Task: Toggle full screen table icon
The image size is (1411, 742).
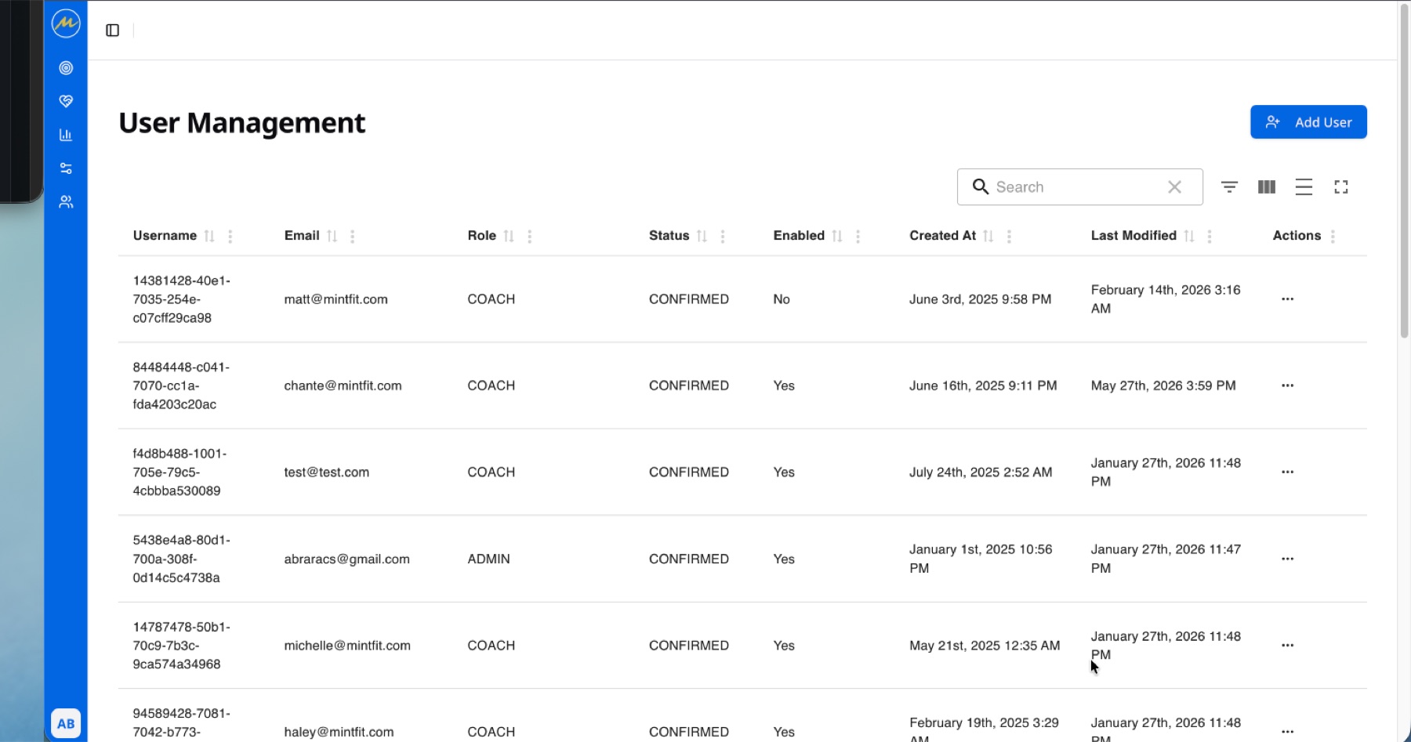Action: 1341,187
